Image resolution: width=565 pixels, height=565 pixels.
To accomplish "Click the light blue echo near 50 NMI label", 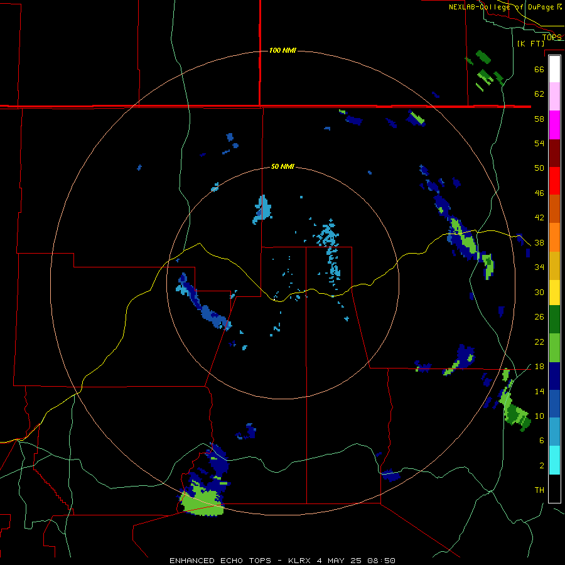I will (262, 209).
